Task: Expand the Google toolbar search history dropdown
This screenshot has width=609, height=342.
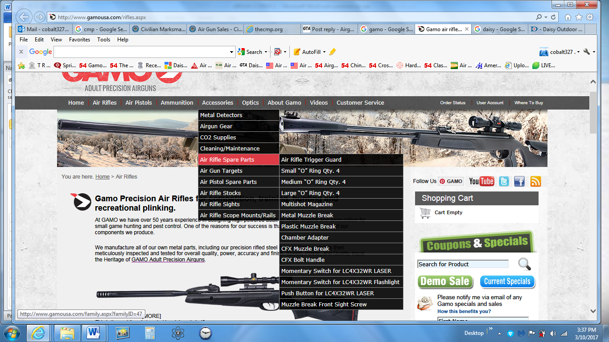Action: coord(231,52)
